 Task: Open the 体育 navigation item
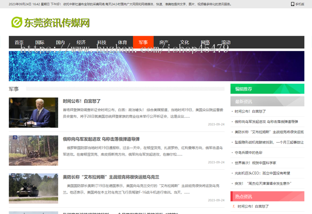pos(123,43)
